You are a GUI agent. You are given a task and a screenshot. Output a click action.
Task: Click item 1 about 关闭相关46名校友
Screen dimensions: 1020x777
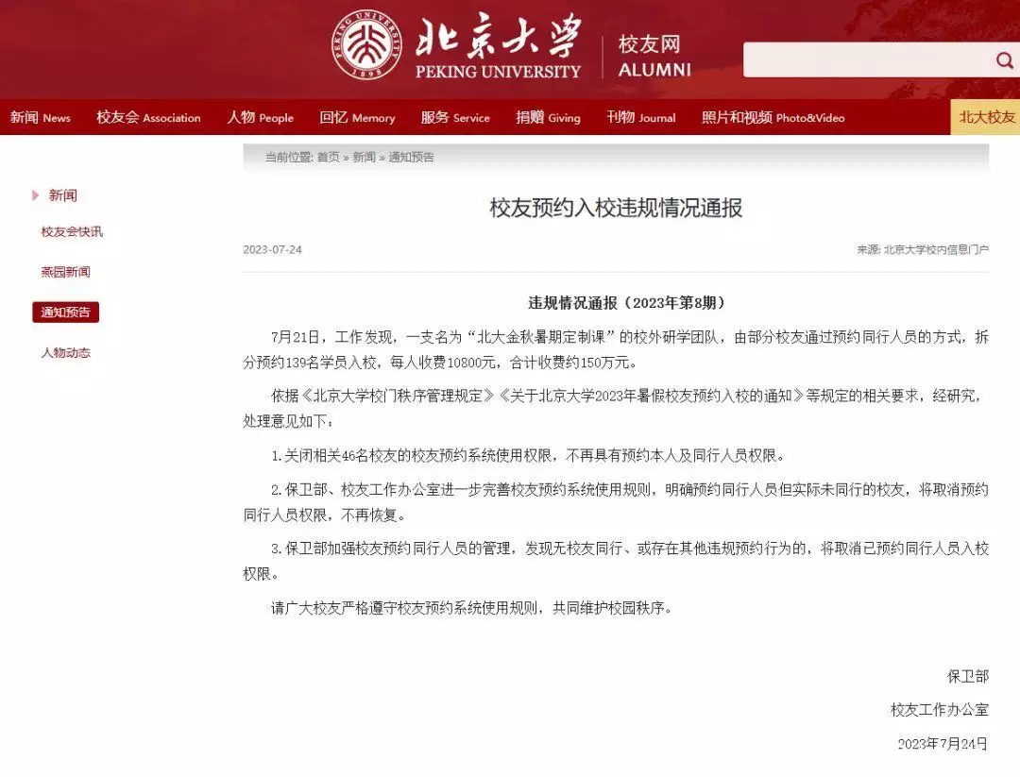(x=528, y=456)
